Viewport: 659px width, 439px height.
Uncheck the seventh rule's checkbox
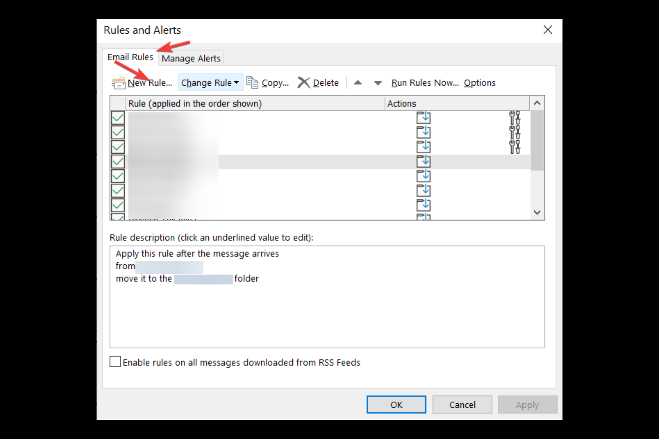tap(118, 205)
